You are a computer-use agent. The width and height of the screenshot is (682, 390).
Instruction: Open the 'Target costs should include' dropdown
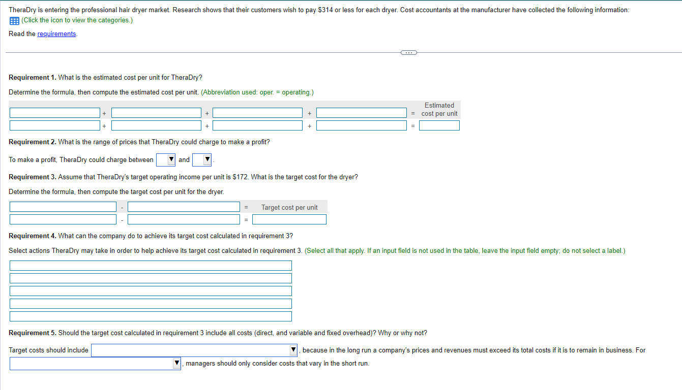point(194,350)
